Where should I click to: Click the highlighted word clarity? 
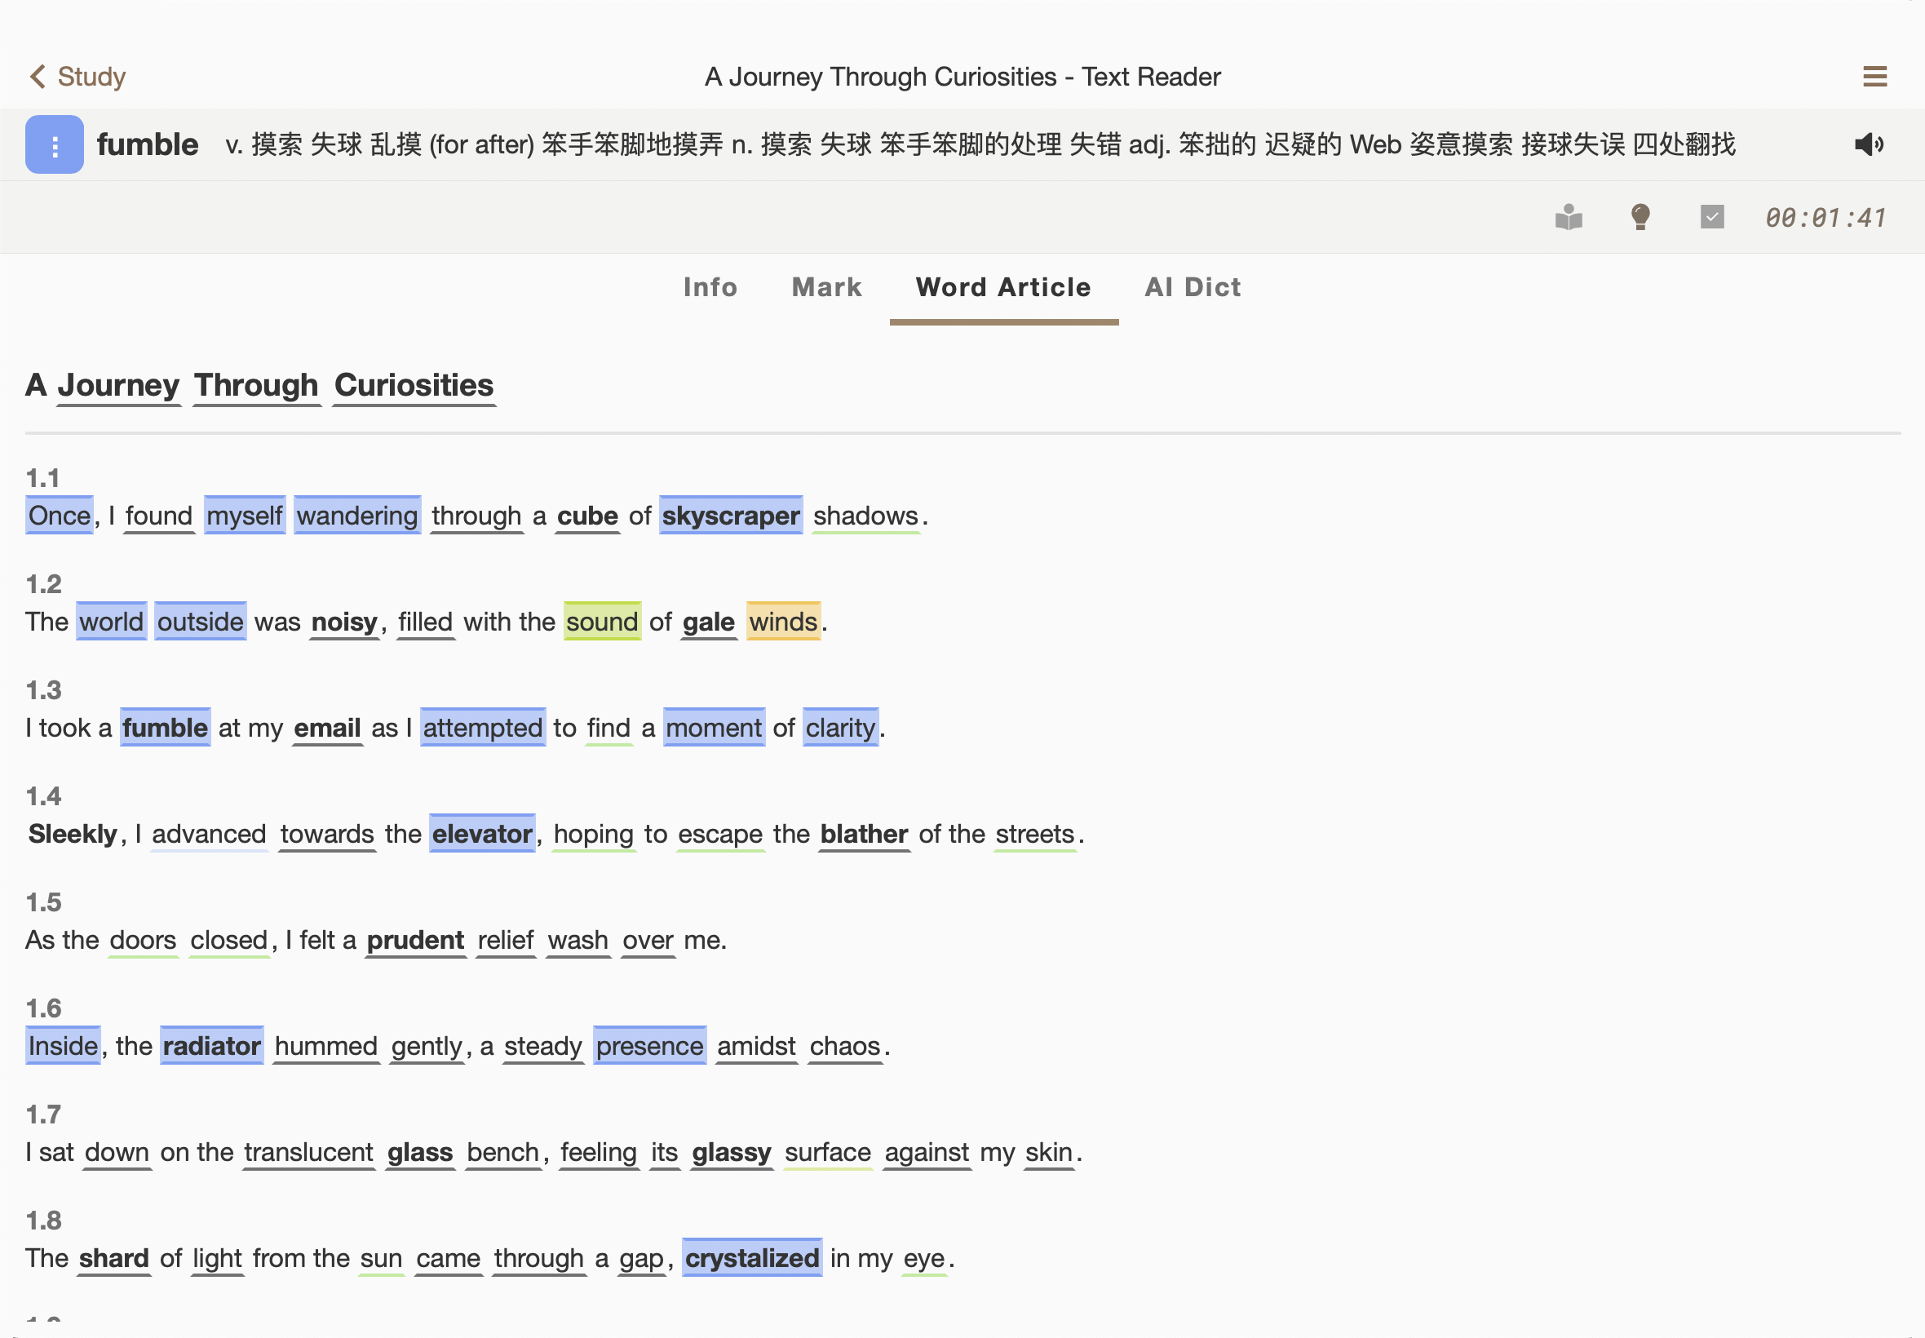pyautogui.click(x=841, y=728)
